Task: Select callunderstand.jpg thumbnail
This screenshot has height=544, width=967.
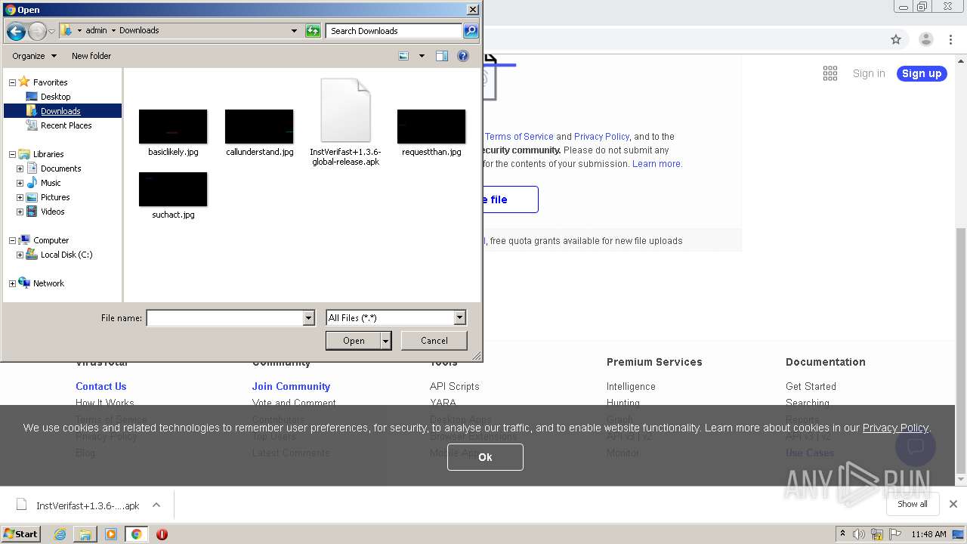Action: click(259, 127)
